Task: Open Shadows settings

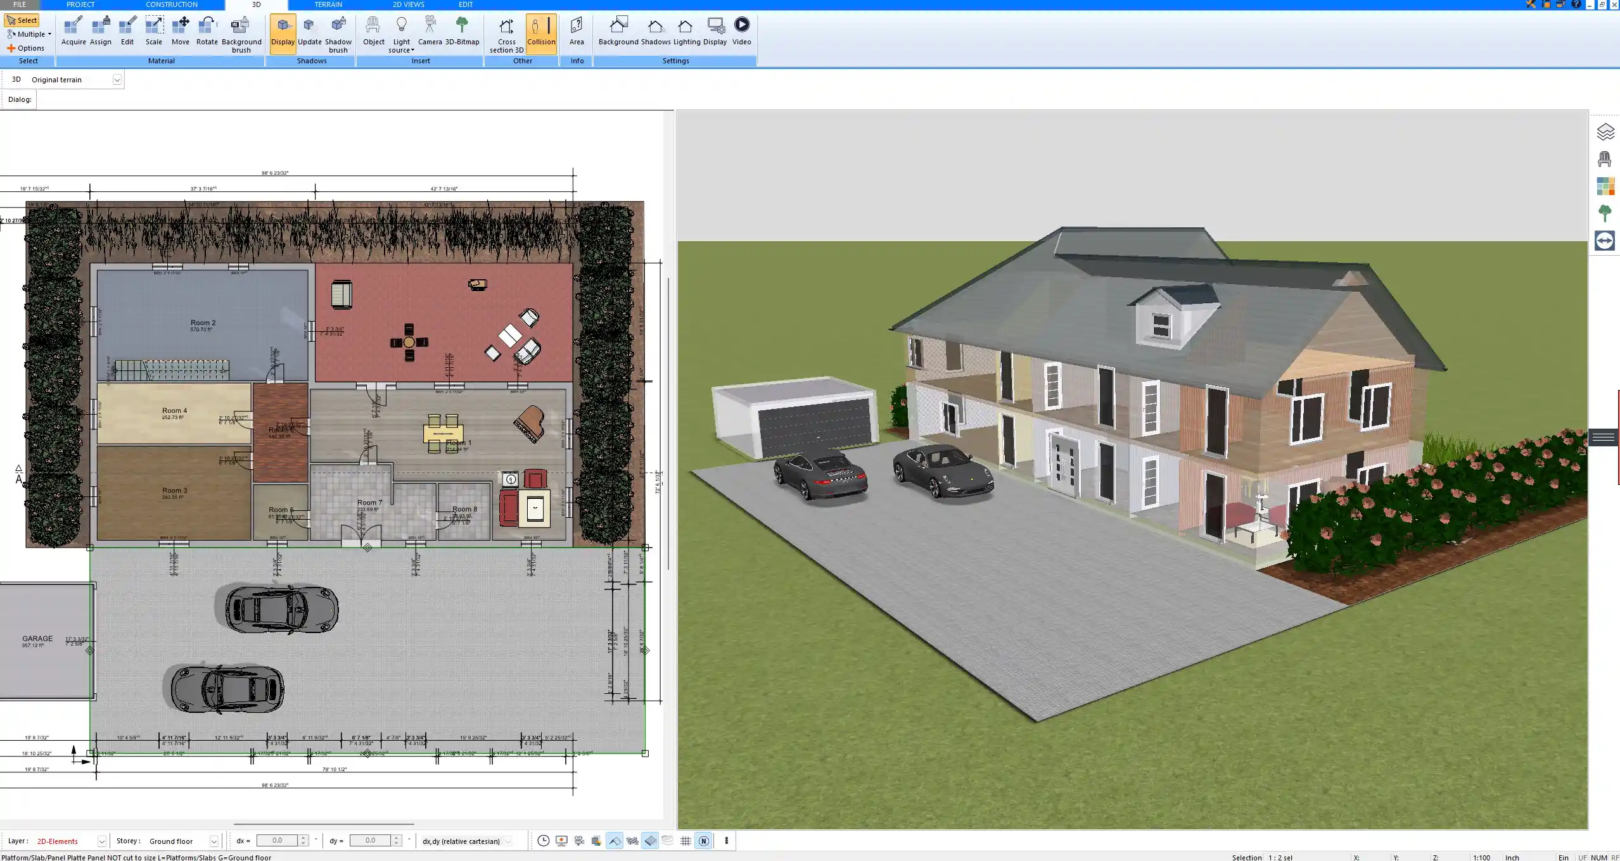Action: 656,32
